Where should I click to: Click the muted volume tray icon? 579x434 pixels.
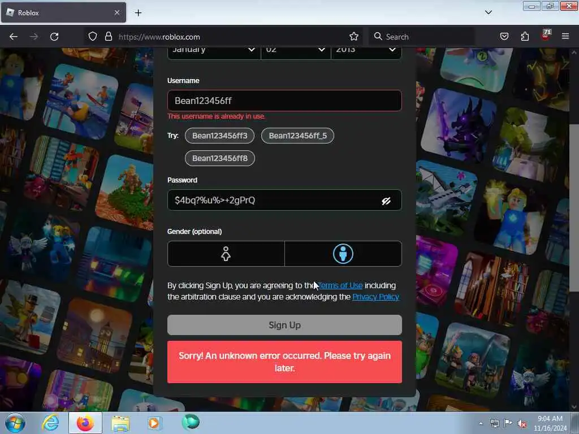click(x=522, y=424)
